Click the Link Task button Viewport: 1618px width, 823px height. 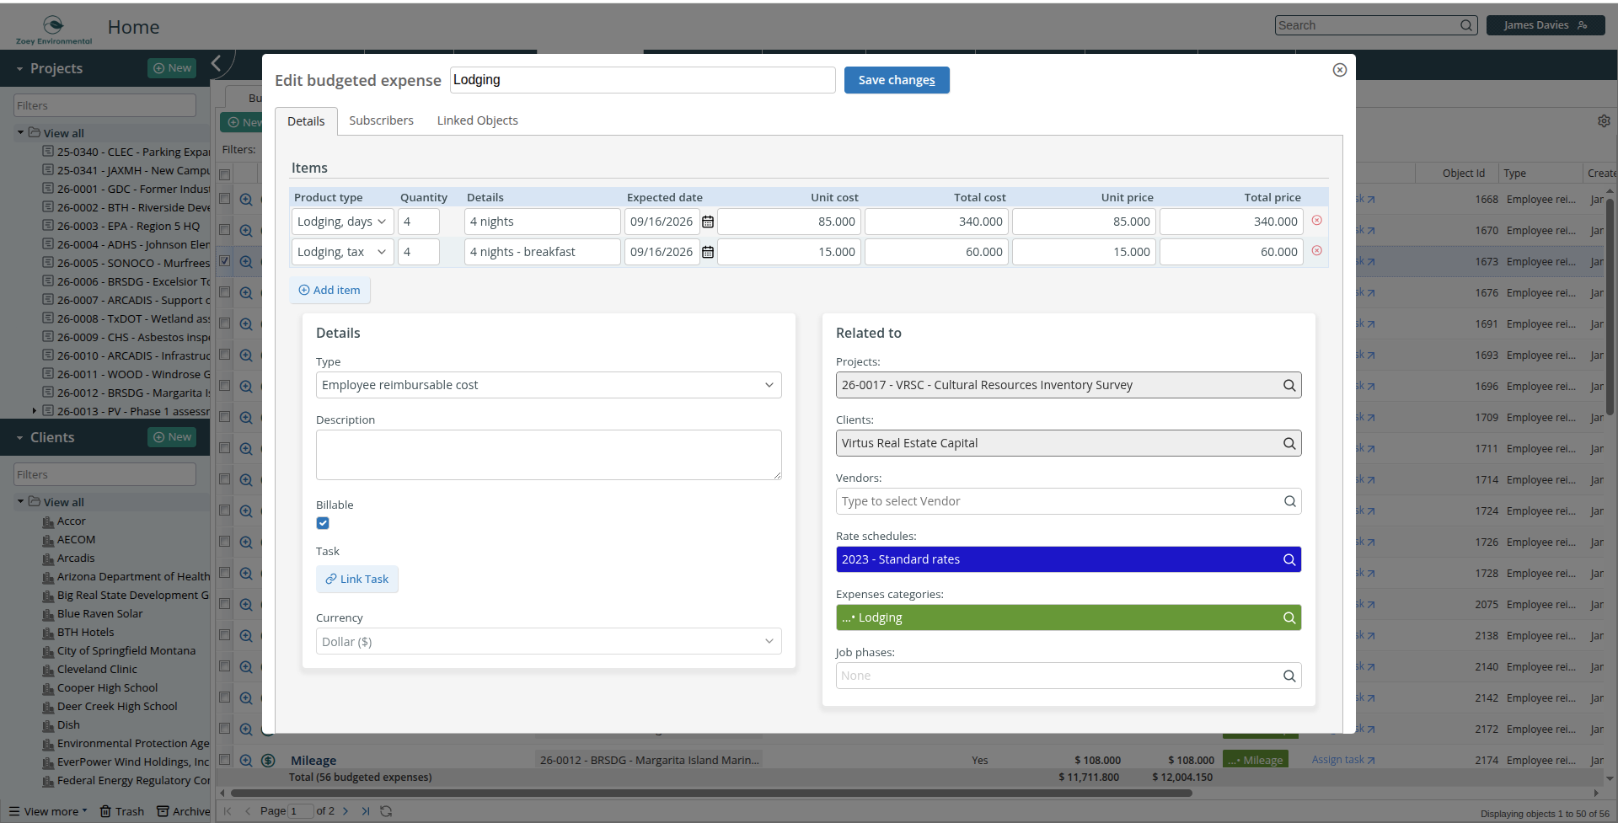pos(357,579)
